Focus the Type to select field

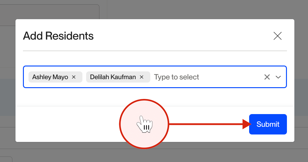pos(176,77)
